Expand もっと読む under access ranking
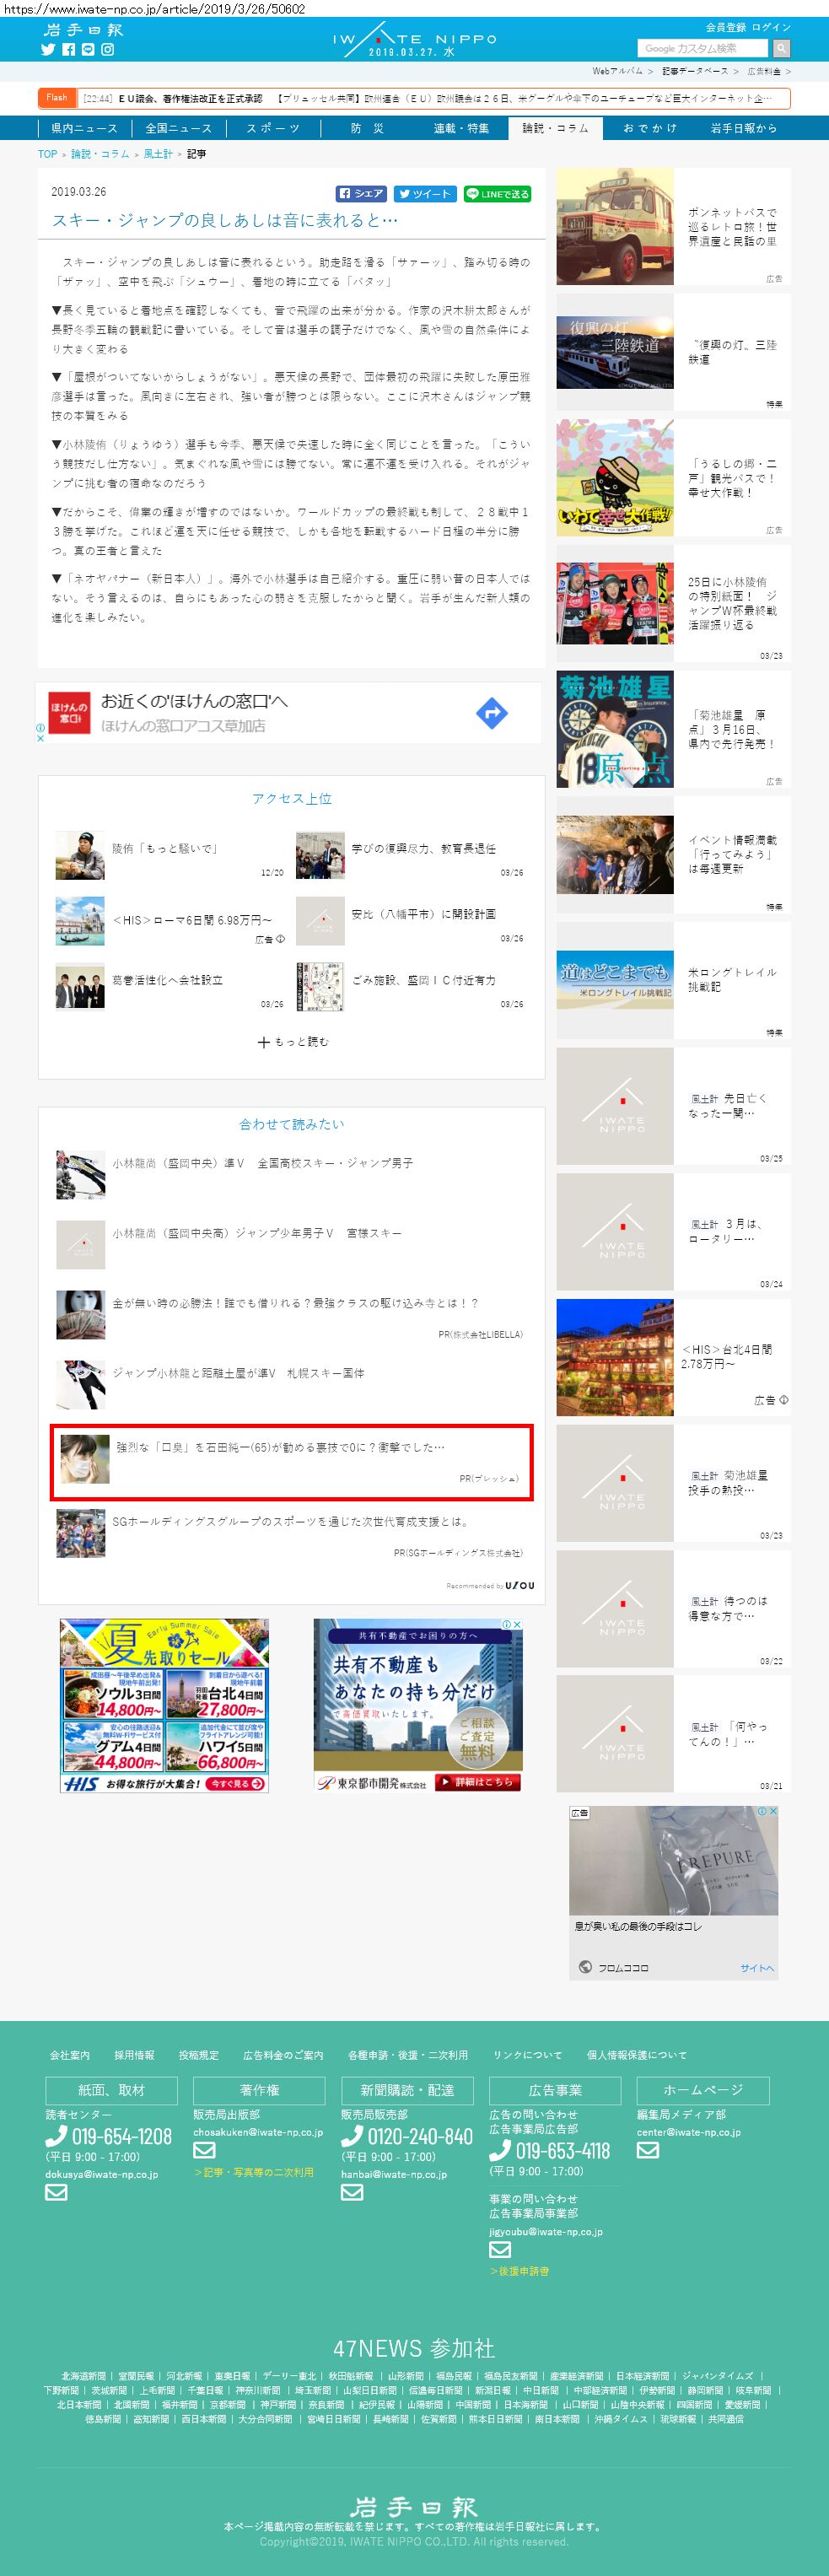The image size is (829, 2576). point(292,1042)
